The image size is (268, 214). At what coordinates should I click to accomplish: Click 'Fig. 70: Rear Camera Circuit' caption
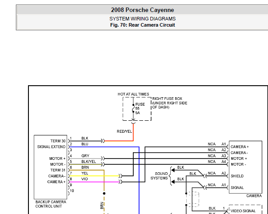click(142, 25)
